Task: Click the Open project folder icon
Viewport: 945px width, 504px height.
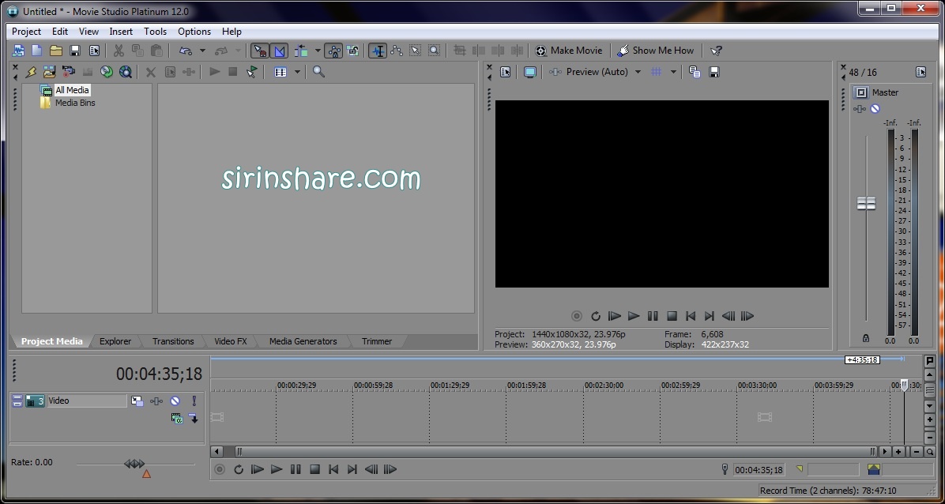Action: pos(56,51)
